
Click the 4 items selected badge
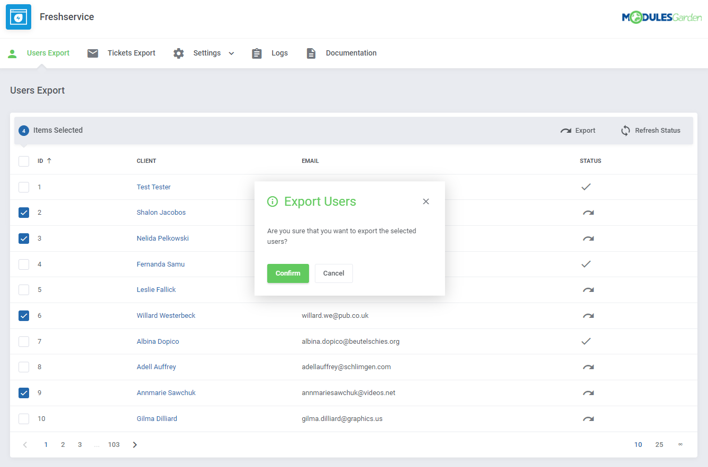point(24,131)
